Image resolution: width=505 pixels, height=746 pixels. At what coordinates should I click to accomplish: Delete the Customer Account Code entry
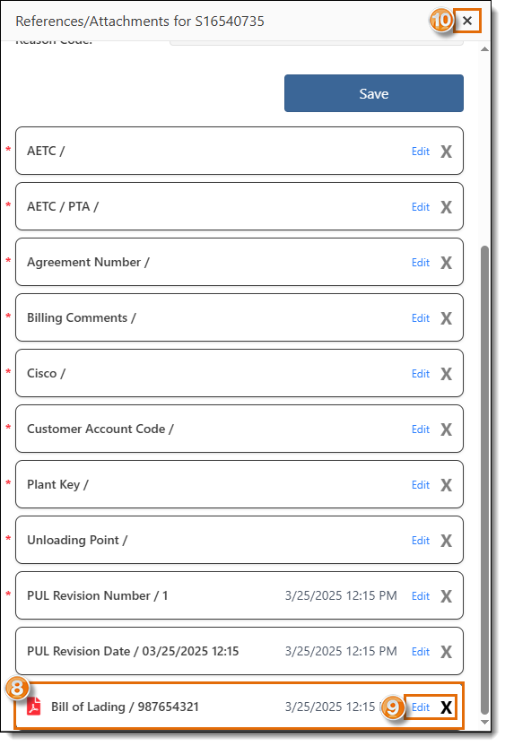pos(446,429)
